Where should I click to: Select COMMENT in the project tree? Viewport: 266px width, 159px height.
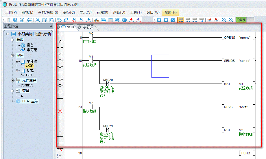[27, 85]
